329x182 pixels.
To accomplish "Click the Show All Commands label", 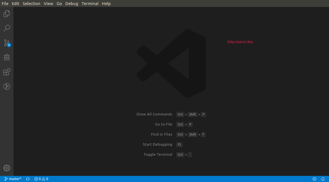I will point(154,114).
